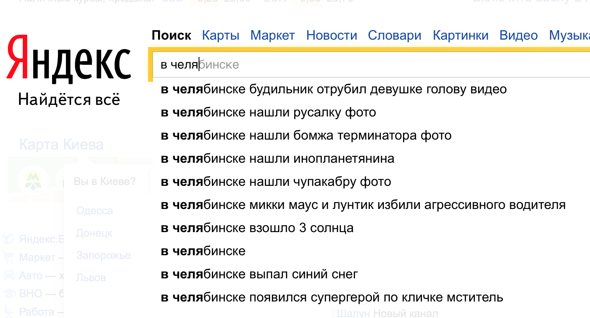Choose suggestion супергерой по кличке мститель
Screen dimensions: 590x318
tap(332, 297)
